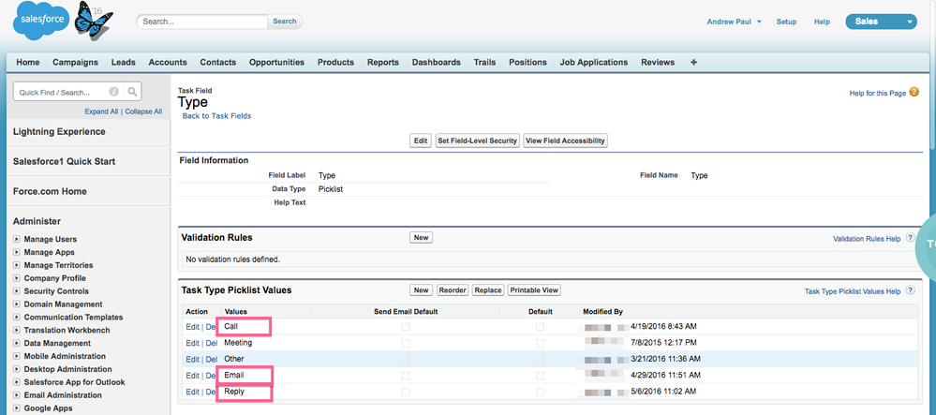The width and height of the screenshot is (936, 415).
Task: Expand the Andrew Paul user menu
Action: point(734,22)
